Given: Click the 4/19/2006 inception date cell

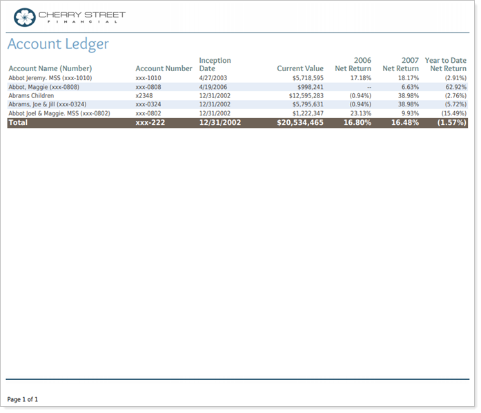Looking at the screenshot, I should coord(213,87).
